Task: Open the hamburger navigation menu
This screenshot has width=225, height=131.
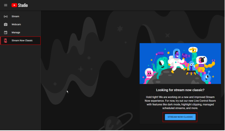Action: pos(6,5)
